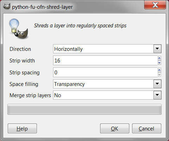Image resolution: width=169 pixels, height=141 pixels.
Task: Increase Strip spacing with up arrow
Action: click(159, 70)
